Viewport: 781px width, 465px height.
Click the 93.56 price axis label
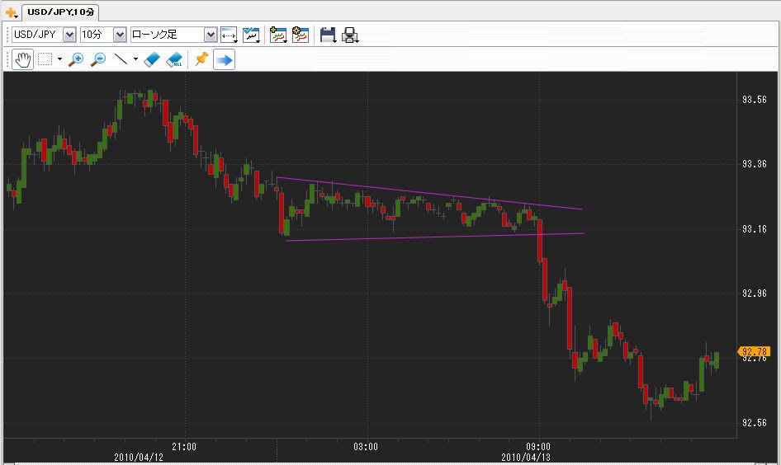754,100
